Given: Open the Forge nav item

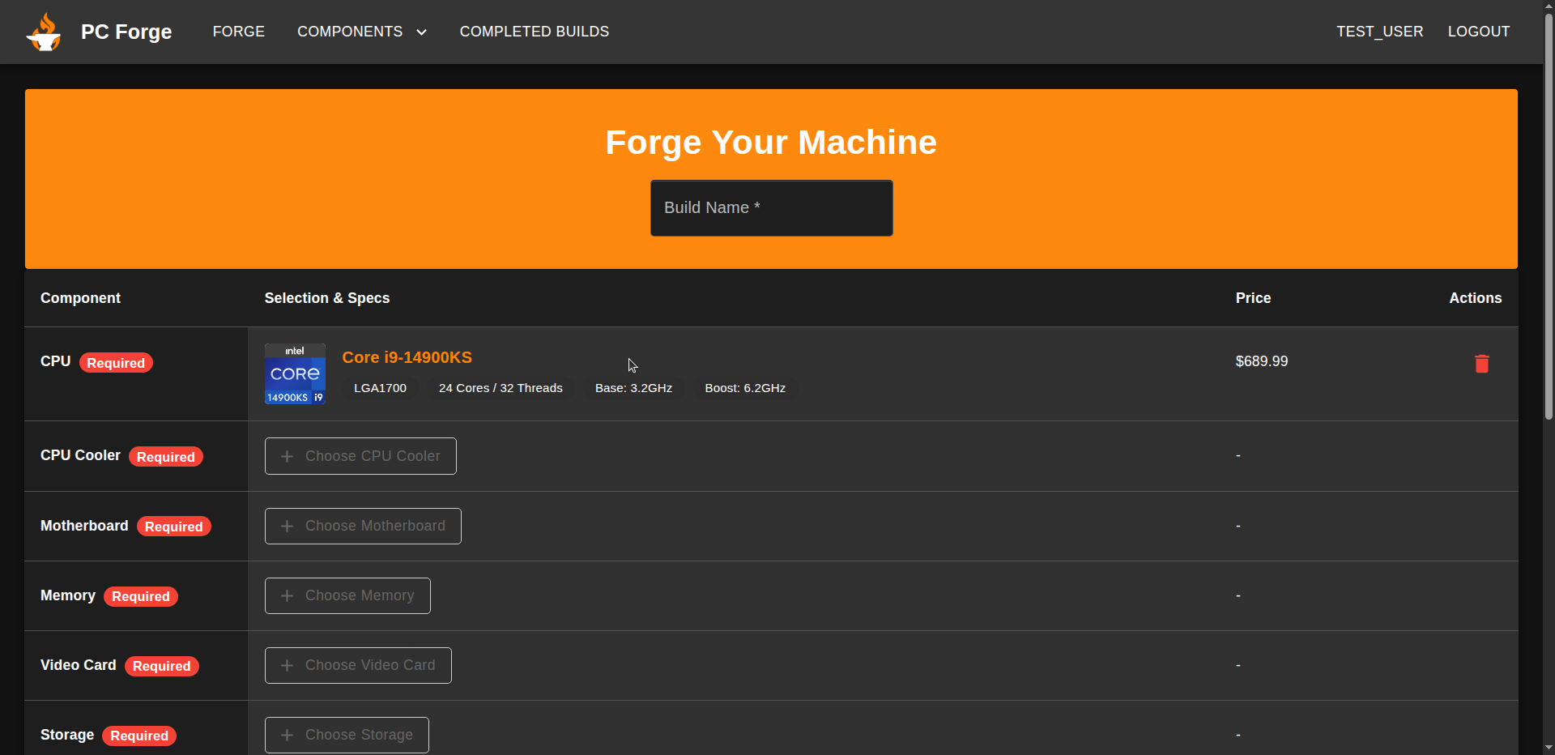Looking at the screenshot, I should (x=238, y=32).
